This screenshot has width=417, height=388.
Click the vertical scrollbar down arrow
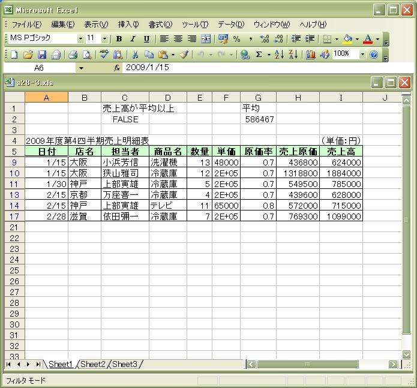click(x=406, y=354)
